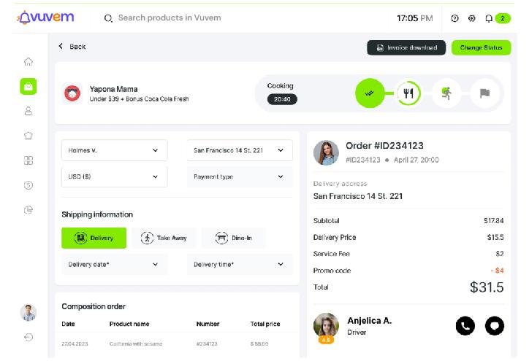Screen dimensions: 529x361
Task: Click the Total price column header
Action: coord(265,324)
